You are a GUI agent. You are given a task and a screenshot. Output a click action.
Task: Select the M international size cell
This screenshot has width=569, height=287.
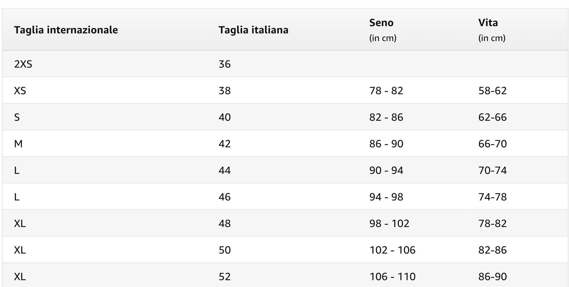pos(18,144)
